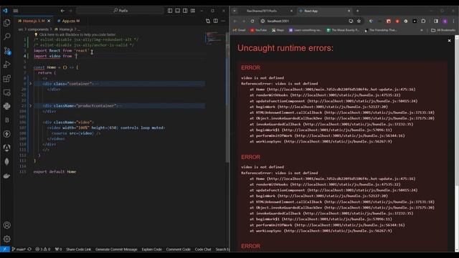Go back using VS Code navigation arrow
459x258 pixels.
pos(62,11)
